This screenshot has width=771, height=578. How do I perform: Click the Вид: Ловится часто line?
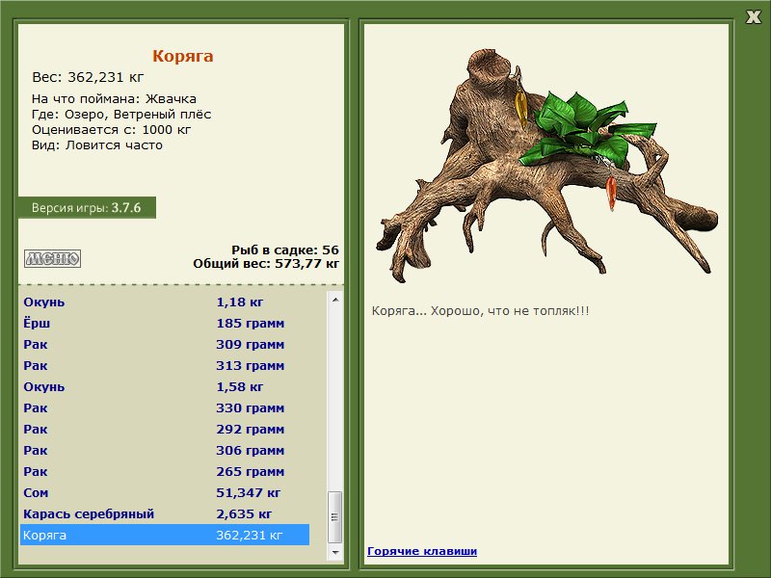97,145
